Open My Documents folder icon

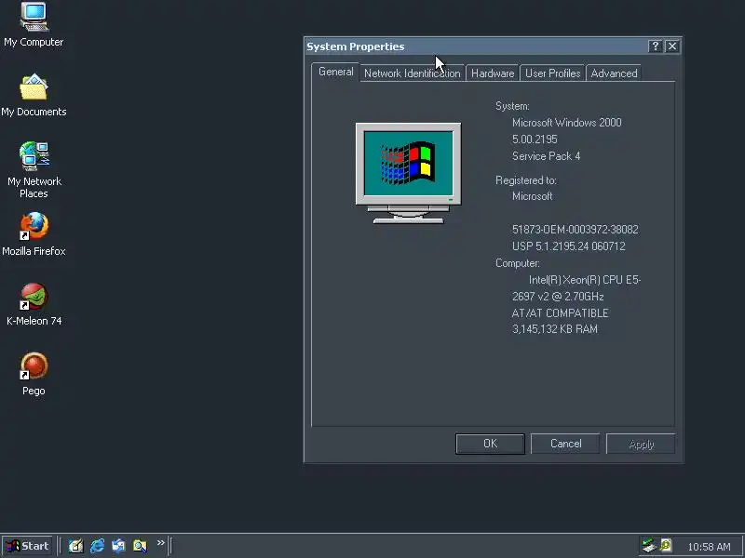tap(34, 95)
